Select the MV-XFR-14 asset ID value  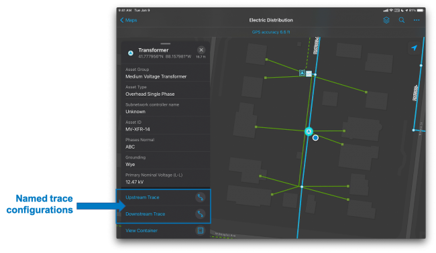[x=138, y=129]
